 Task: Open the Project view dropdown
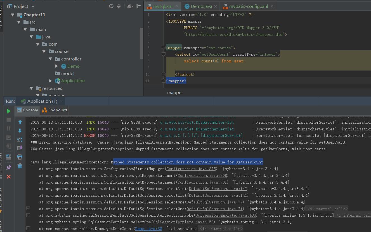[x=33, y=6]
